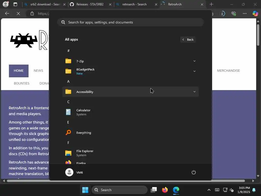The width and height of the screenshot is (261, 196).
Task: Open MERCHANDISE on RetroArch site
Action: point(228,71)
